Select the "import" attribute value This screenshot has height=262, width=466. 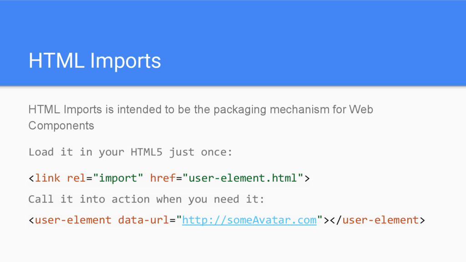[118, 178]
